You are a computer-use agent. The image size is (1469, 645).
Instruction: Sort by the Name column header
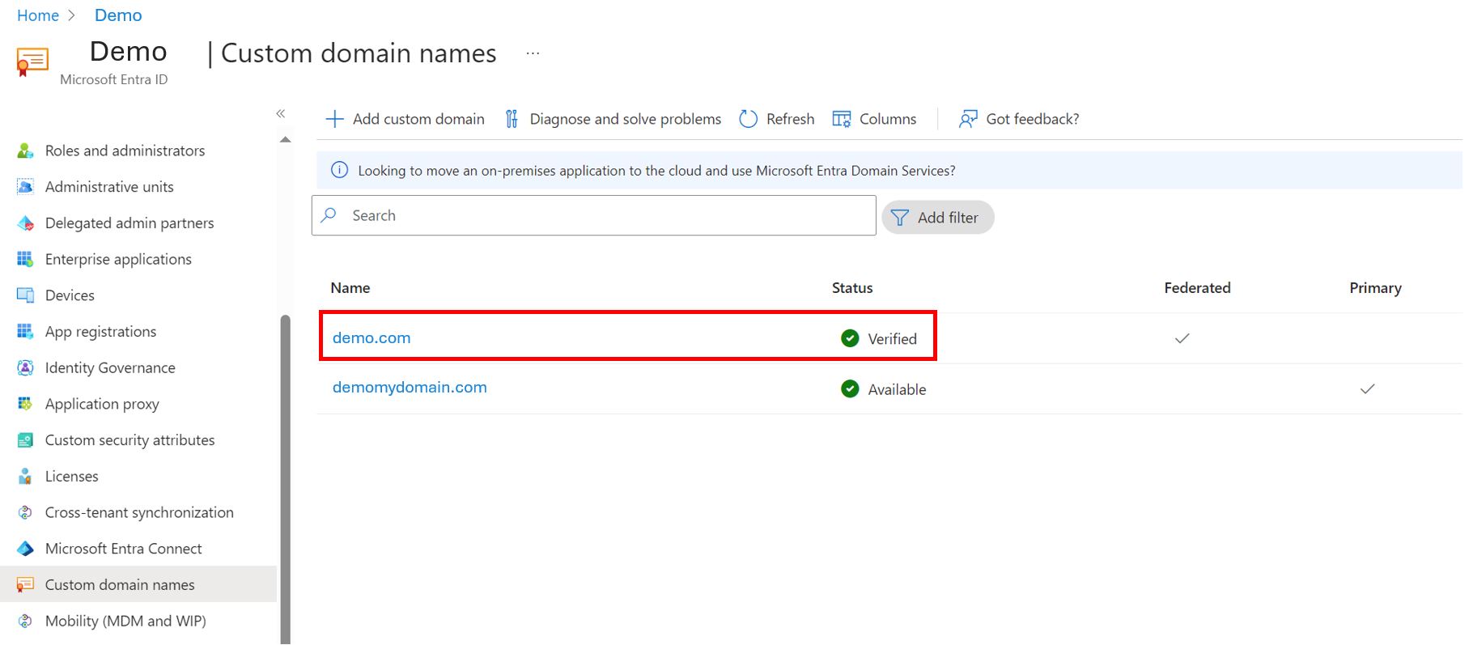click(x=350, y=288)
